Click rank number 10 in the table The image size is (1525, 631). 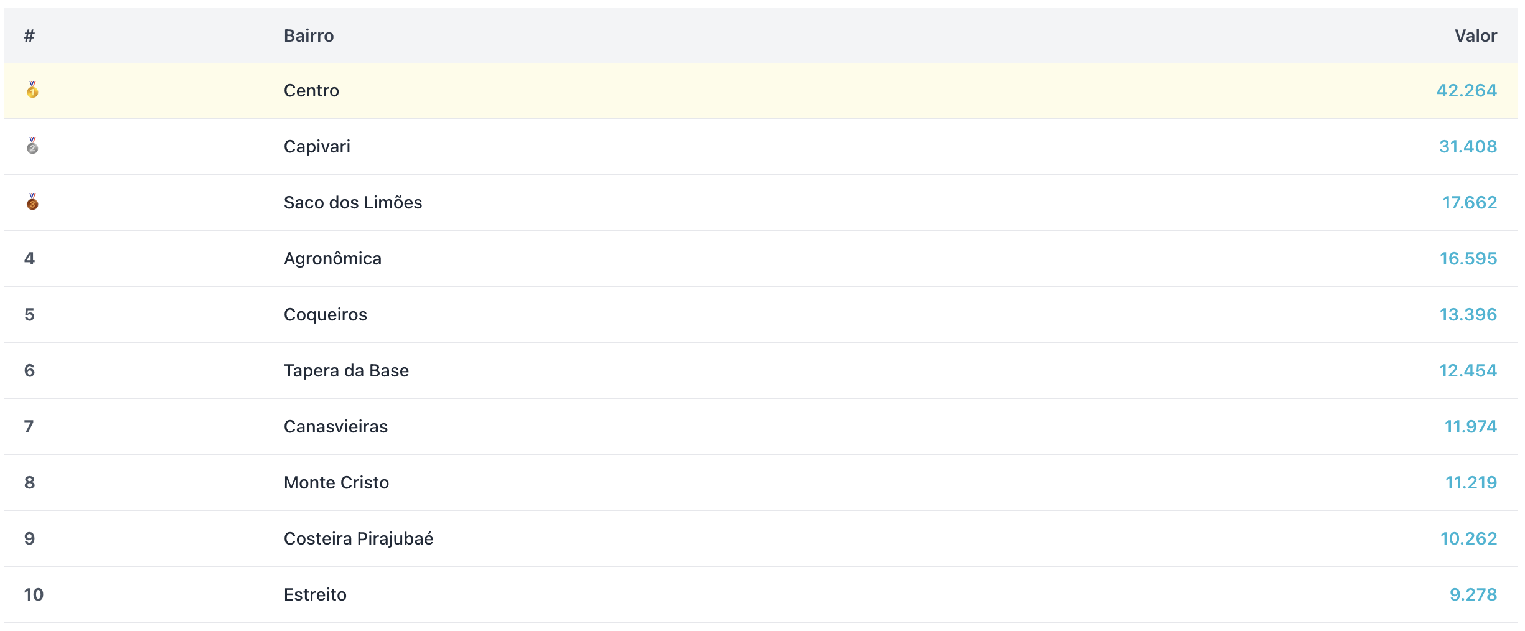(x=34, y=594)
